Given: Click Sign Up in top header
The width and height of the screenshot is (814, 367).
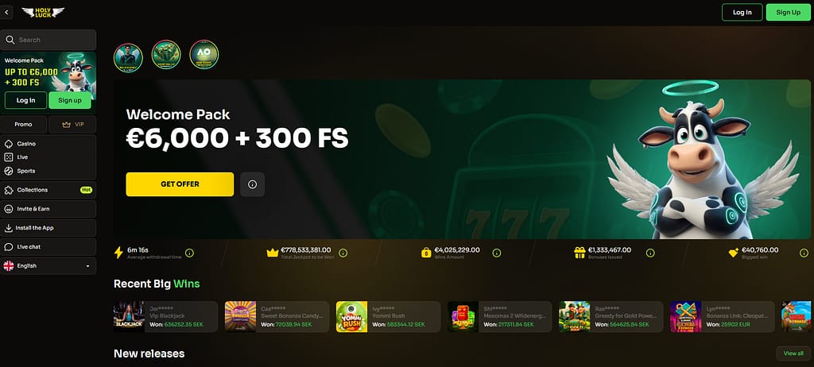Looking at the screenshot, I should tap(788, 12).
